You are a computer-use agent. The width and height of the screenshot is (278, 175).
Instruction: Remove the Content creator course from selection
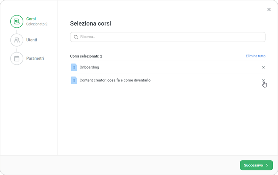(264, 80)
